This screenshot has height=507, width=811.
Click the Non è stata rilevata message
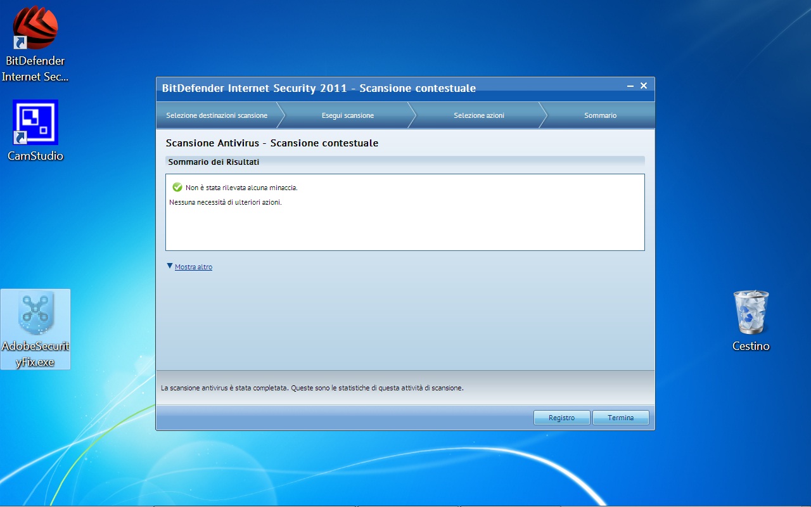(x=241, y=188)
